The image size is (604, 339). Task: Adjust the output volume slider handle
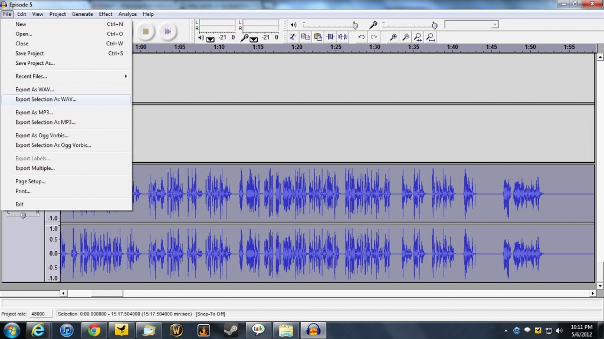pyautogui.click(x=355, y=25)
